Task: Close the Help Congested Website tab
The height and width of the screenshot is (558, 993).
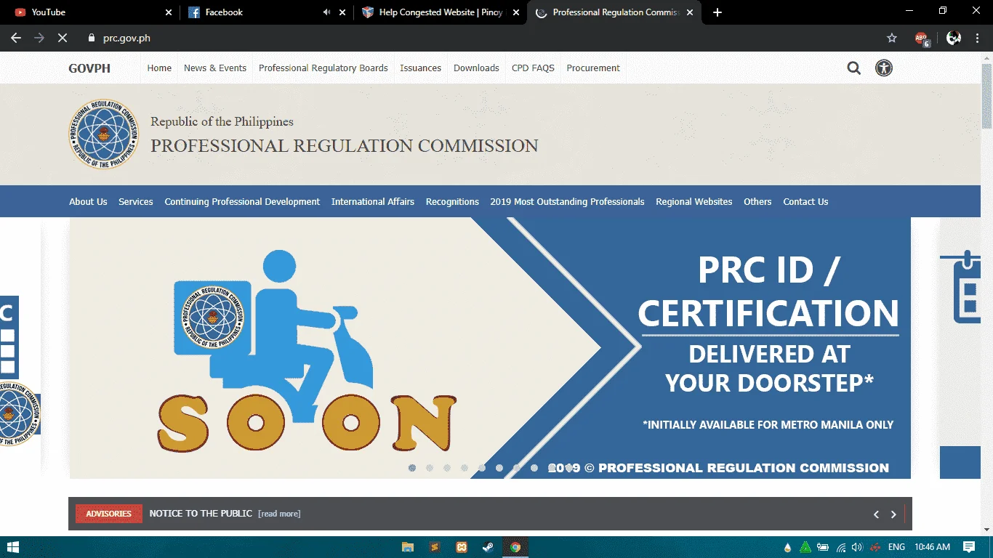Action: (x=516, y=12)
